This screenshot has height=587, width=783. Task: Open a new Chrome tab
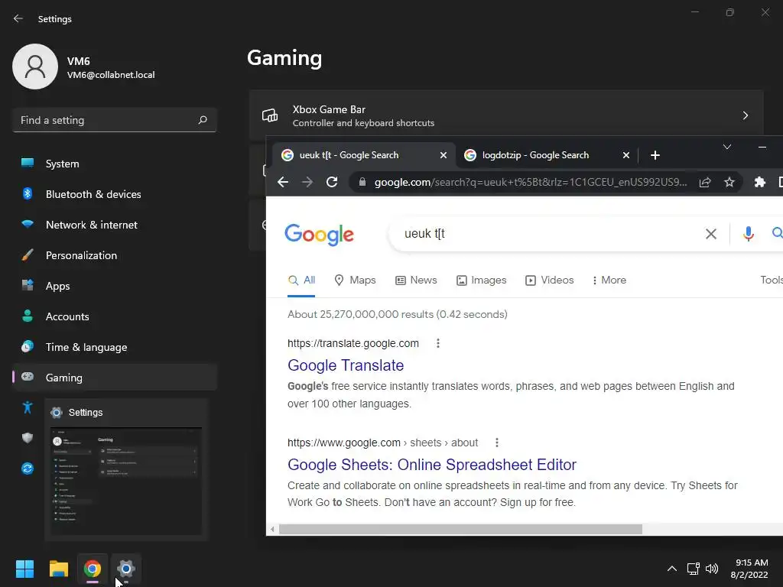655,155
